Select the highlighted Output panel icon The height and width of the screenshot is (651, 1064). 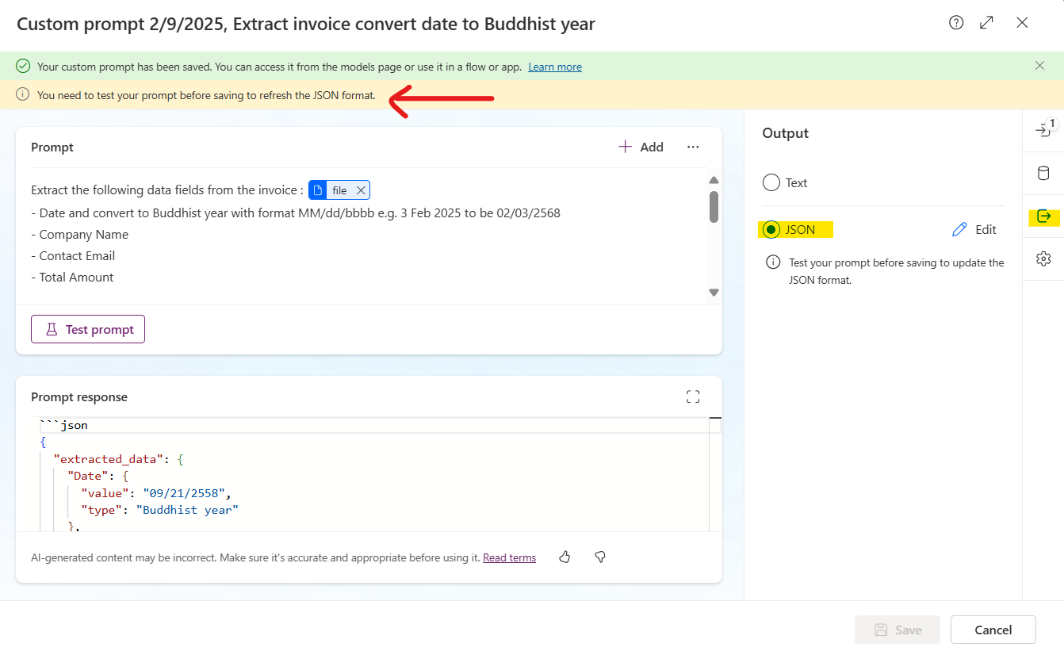pos(1043,216)
